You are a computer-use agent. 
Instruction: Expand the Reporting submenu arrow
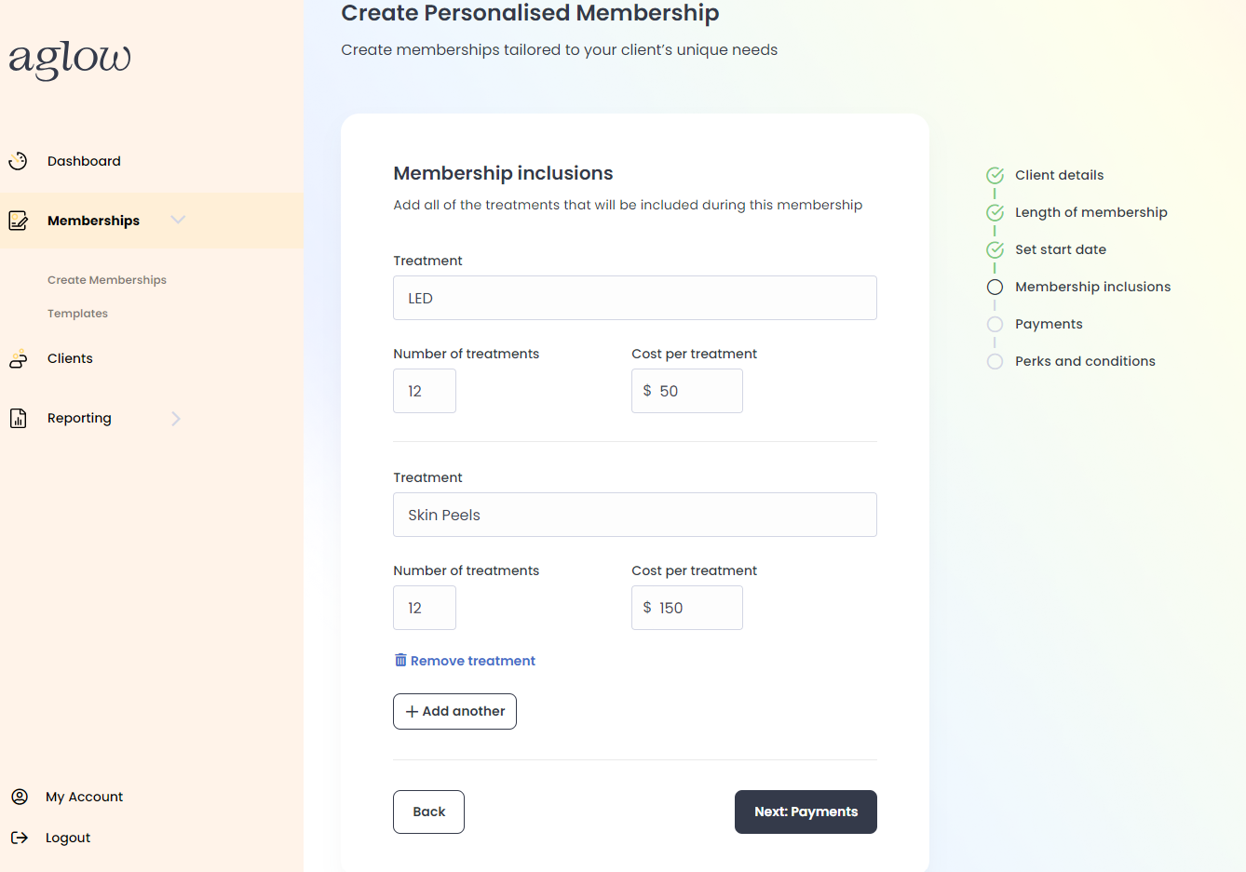coord(175,419)
